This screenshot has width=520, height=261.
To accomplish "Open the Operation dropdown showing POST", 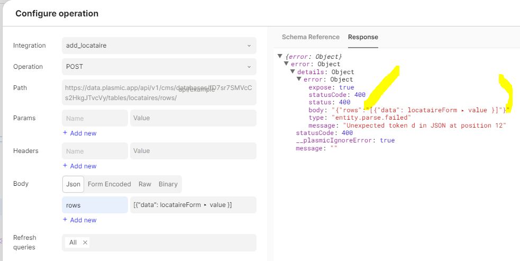I will tap(159, 67).
